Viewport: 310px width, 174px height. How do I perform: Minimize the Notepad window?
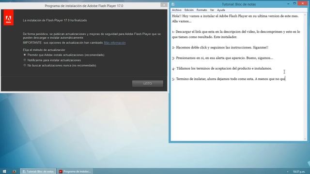point(288,3)
